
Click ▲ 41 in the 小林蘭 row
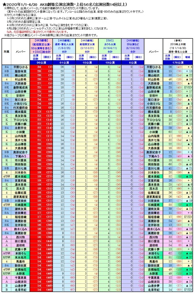[188, 132]
